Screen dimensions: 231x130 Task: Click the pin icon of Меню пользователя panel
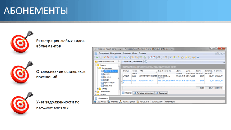coord(119,61)
